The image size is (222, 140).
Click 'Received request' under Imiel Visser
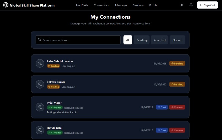click(x=73, y=108)
